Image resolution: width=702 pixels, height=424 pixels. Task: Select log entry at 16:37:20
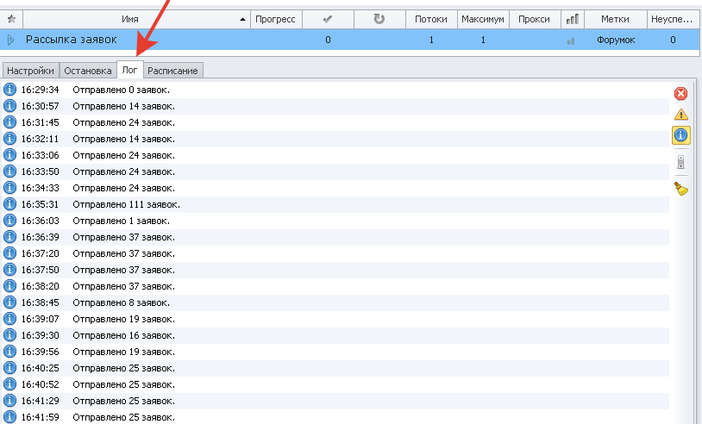335,253
